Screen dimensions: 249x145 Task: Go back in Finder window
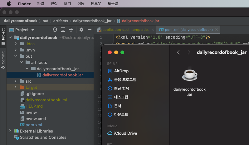[178, 52]
